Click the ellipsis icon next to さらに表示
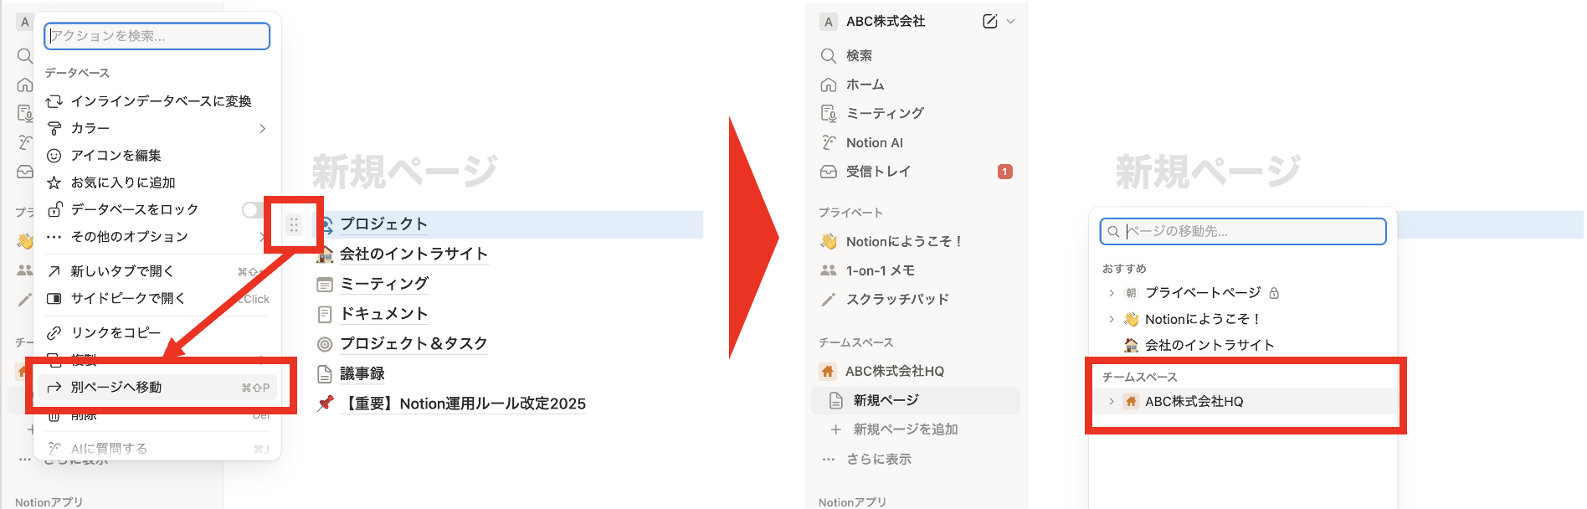1587x509 pixels. pos(829,459)
